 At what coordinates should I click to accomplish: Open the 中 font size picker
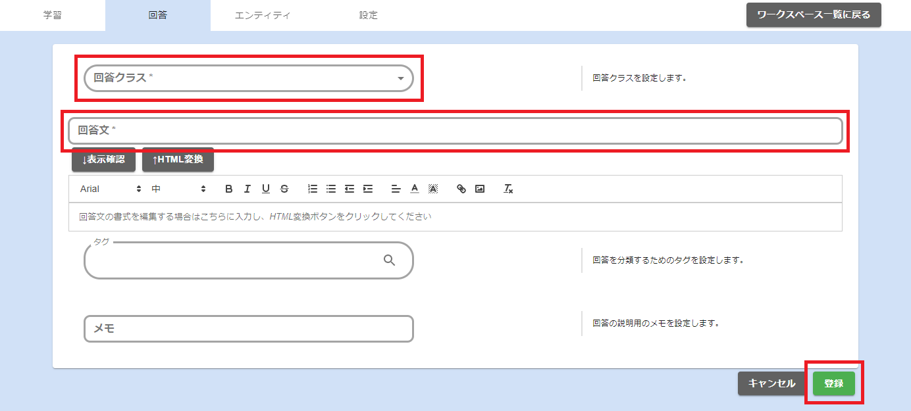[178, 189]
